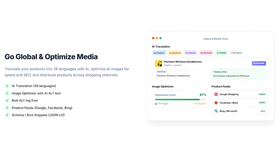The height and width of the screenshot is (157, 280).
Task: Click the 'Bing / Microsoft' feed row label
Action: coord(228,111)
